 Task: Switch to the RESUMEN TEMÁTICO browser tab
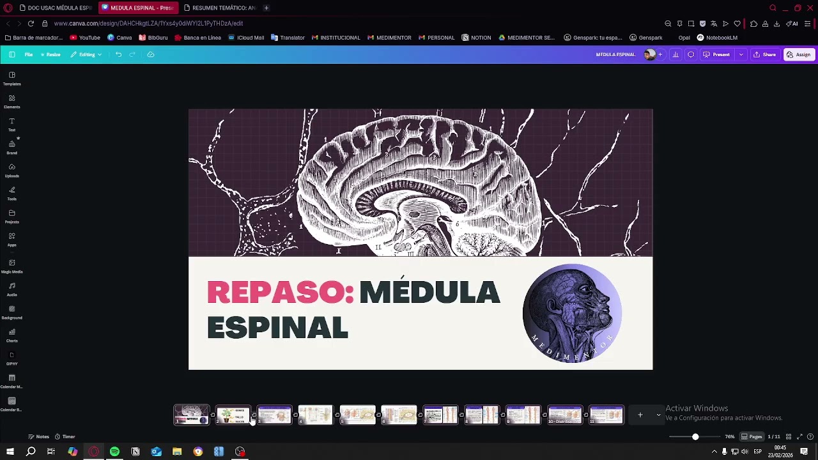tap(219, 8)
